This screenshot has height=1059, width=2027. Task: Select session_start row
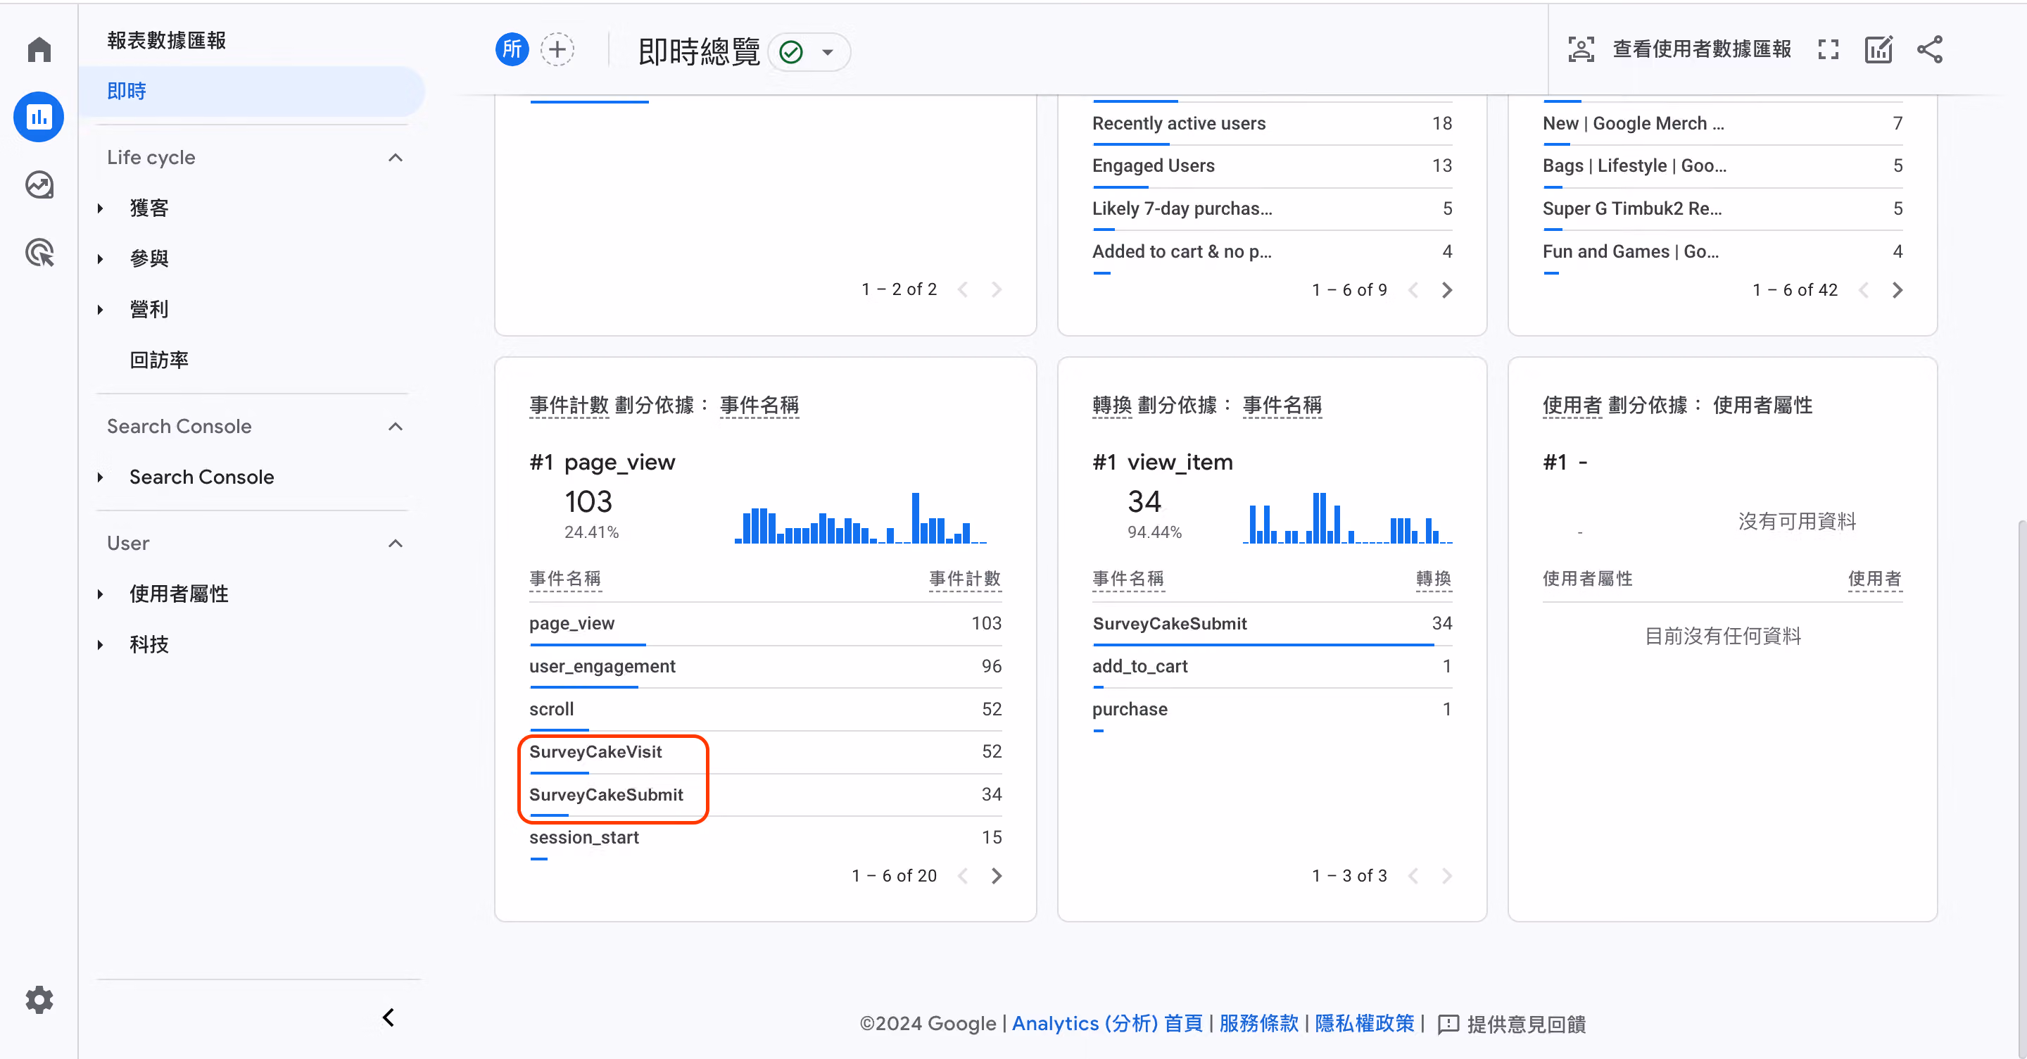coord(765,838)
